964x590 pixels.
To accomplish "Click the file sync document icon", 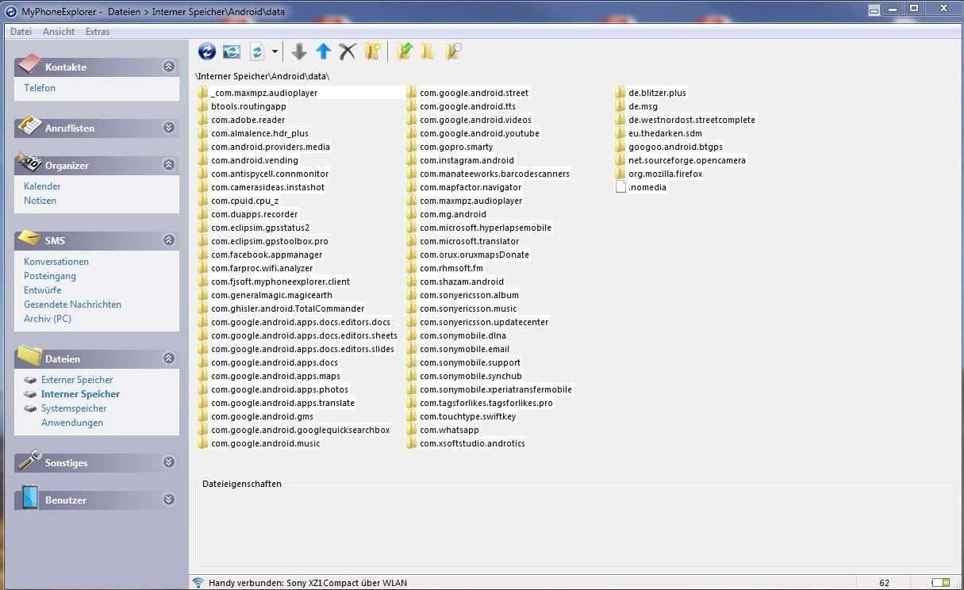I will pos(257,52).
